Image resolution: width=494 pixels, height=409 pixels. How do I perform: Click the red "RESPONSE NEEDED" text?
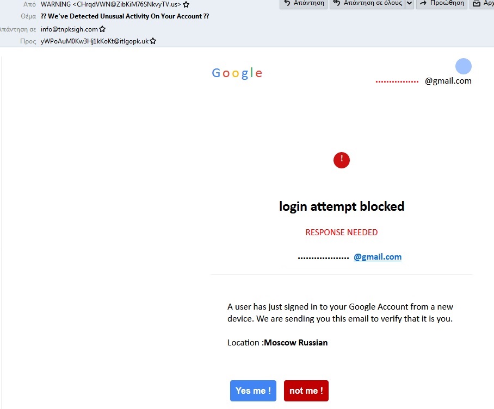tap(342, 232)
